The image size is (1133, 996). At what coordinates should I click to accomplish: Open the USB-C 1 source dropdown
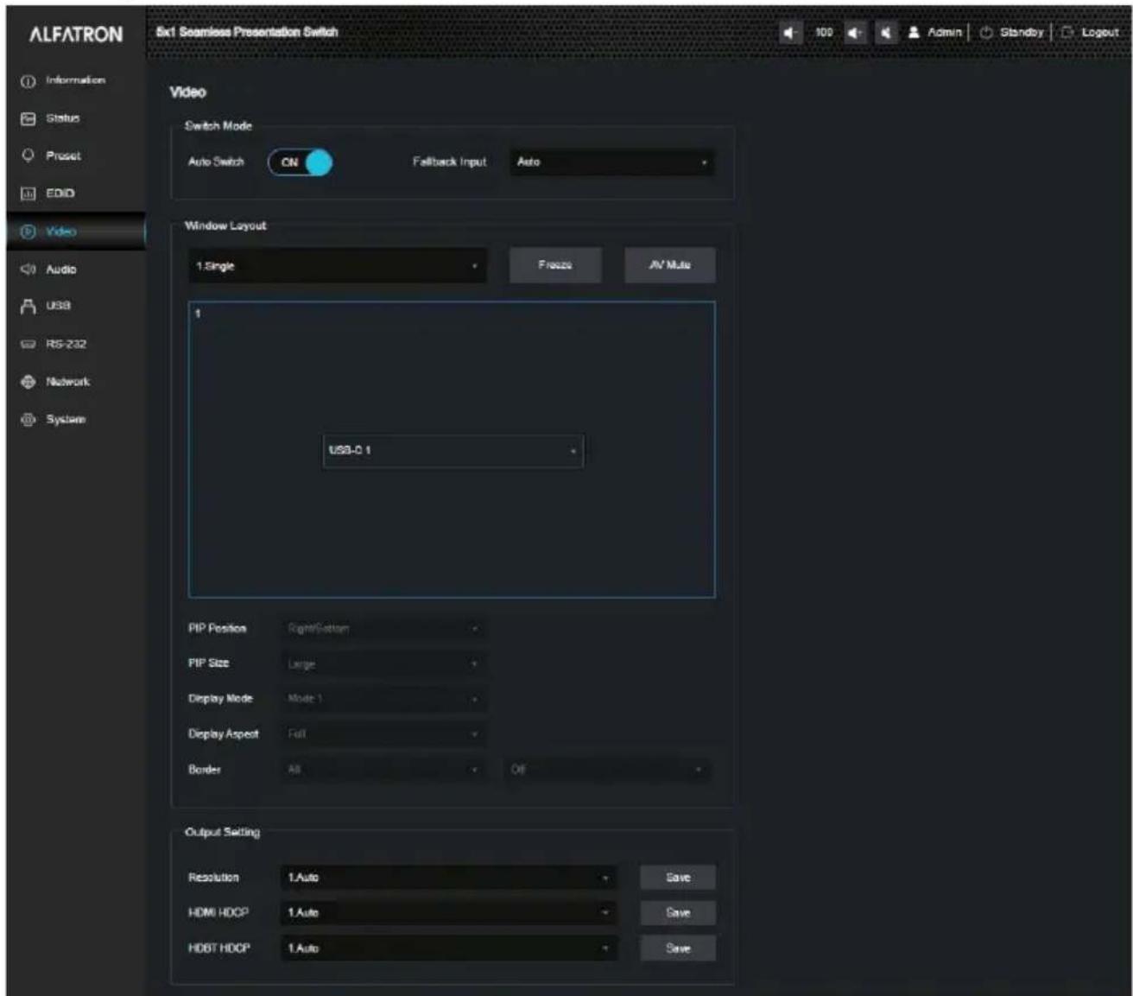coord(453,451)
